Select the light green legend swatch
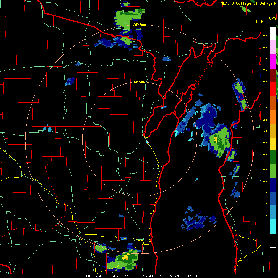Screen dimensions: 278x278 273,171
